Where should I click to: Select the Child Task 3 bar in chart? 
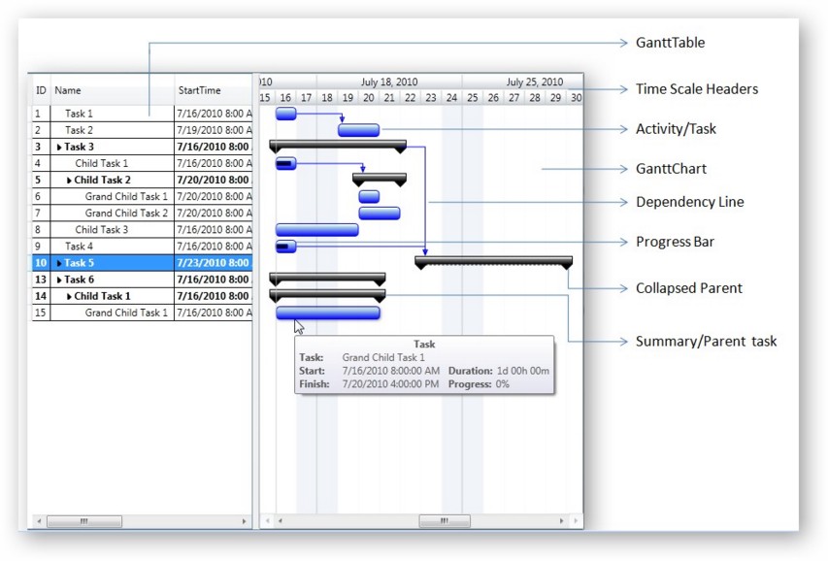[x=316, y=230]
